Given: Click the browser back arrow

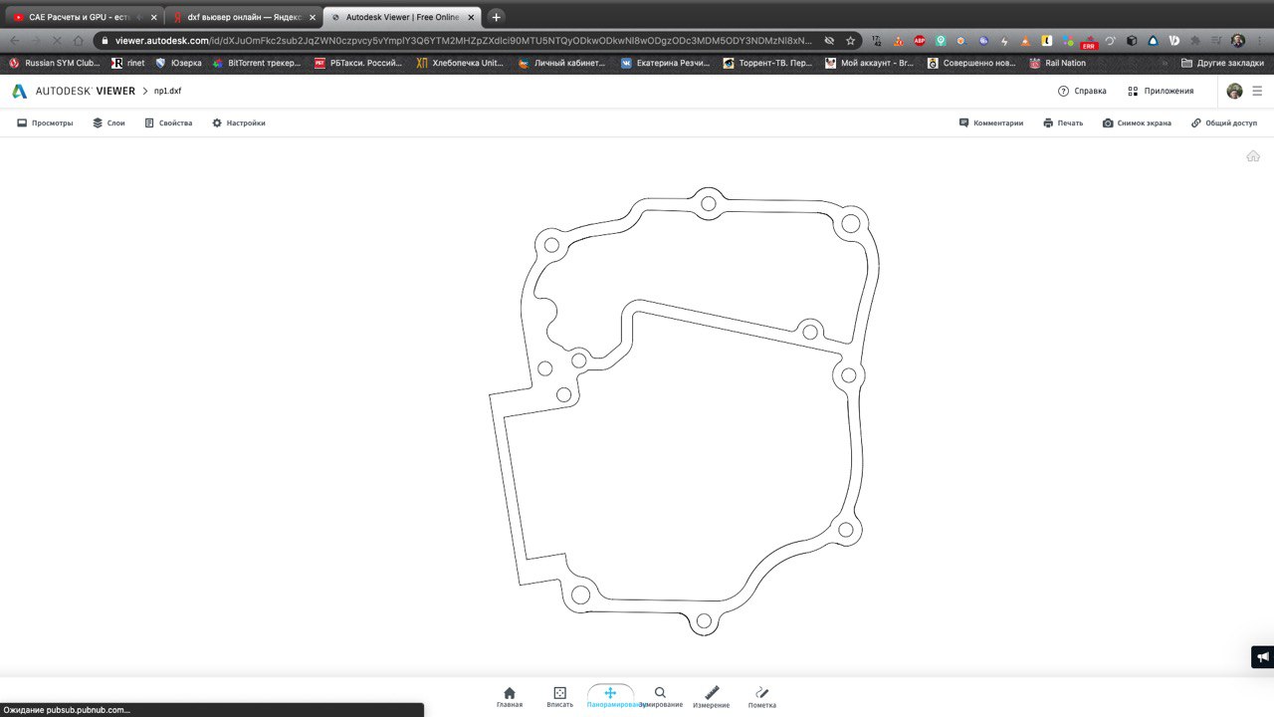Looking at the screenshot, I should pos(15,41).
